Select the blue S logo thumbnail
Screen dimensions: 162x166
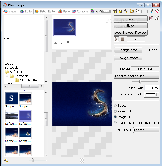[12, 98]
